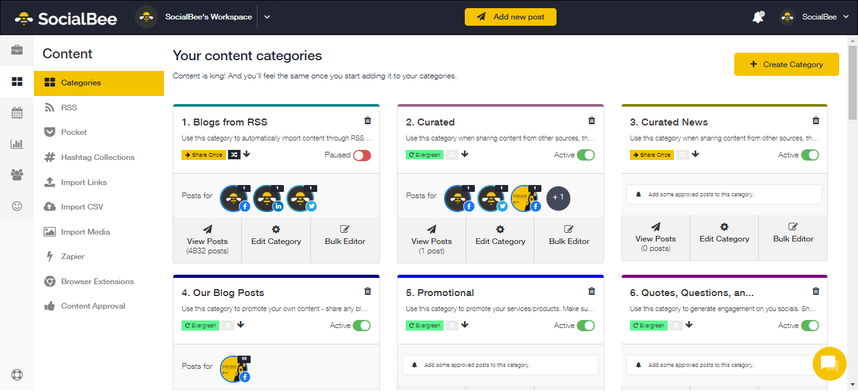
Task: Click the Share Once tag in Blogs from RSS
Action: 204,155
